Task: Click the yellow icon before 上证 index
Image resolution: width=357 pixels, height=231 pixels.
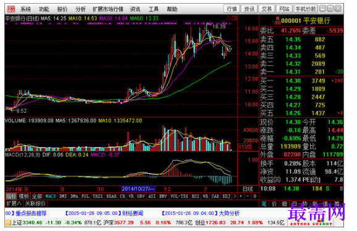Action: point(8,222)
